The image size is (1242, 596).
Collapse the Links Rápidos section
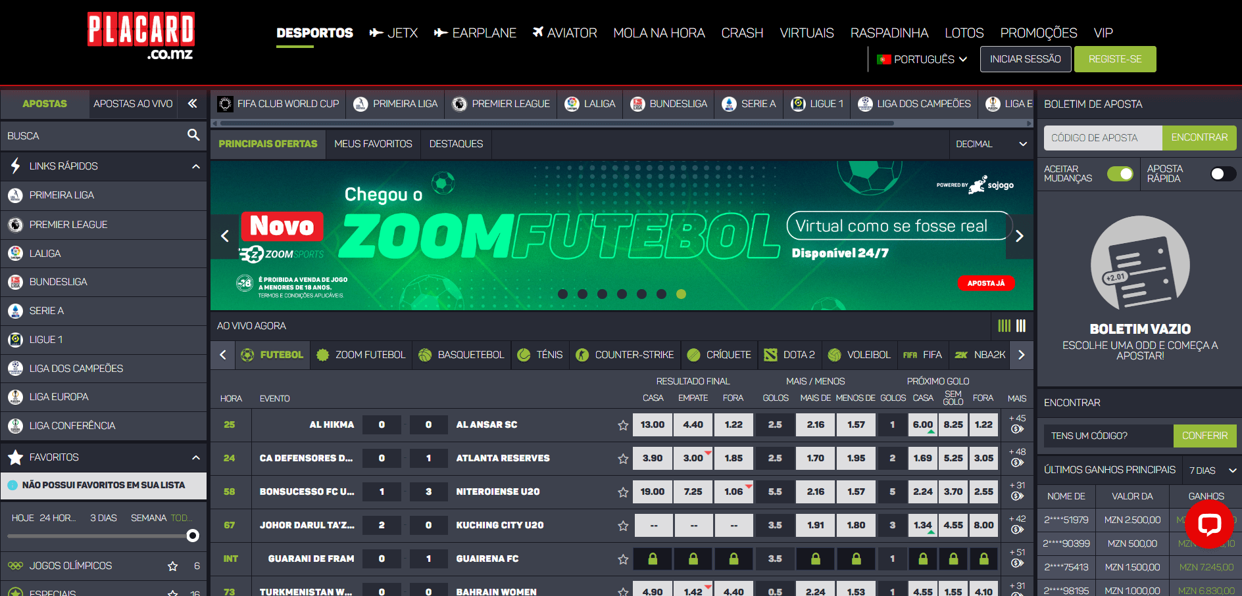[195, 166]
